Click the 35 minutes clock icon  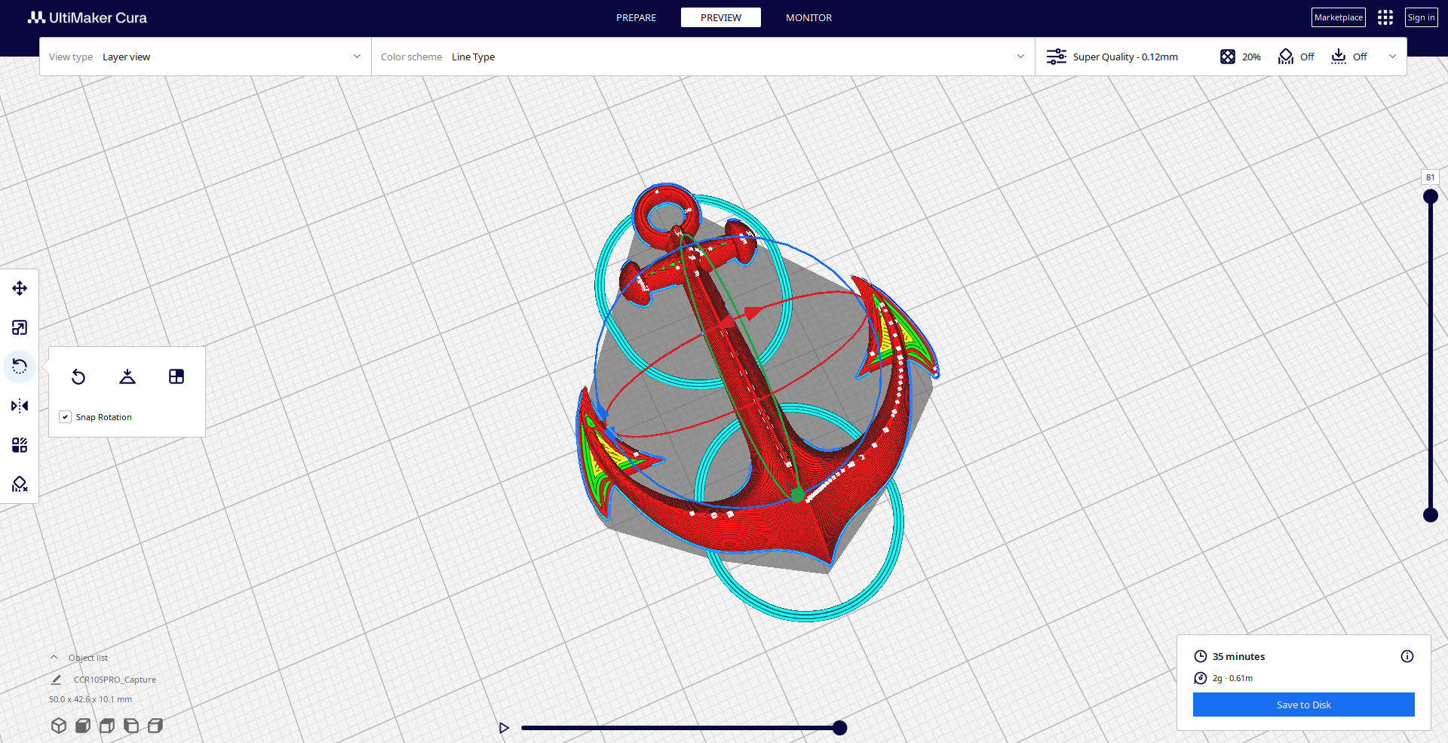coord(1201,656)
